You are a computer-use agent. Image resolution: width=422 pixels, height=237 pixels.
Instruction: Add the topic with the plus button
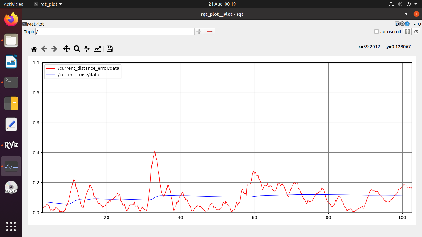pyautogui.click(x=199, y=31)
